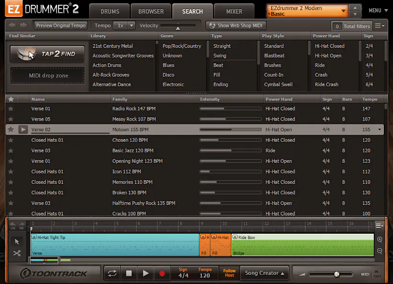Viewport: 393px width, 284px height.
Task: Filter by 21st Century Metal library
Action: (x=113, y=46)
